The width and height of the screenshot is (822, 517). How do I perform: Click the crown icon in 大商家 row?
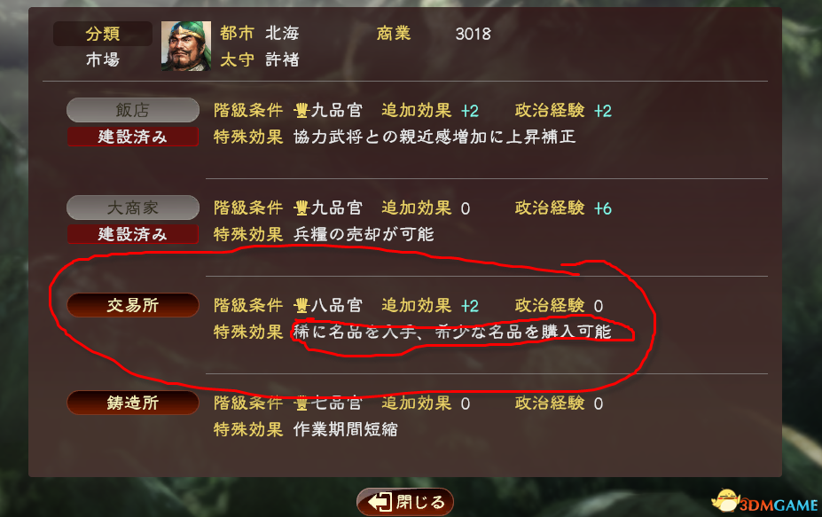pos(301,208)
